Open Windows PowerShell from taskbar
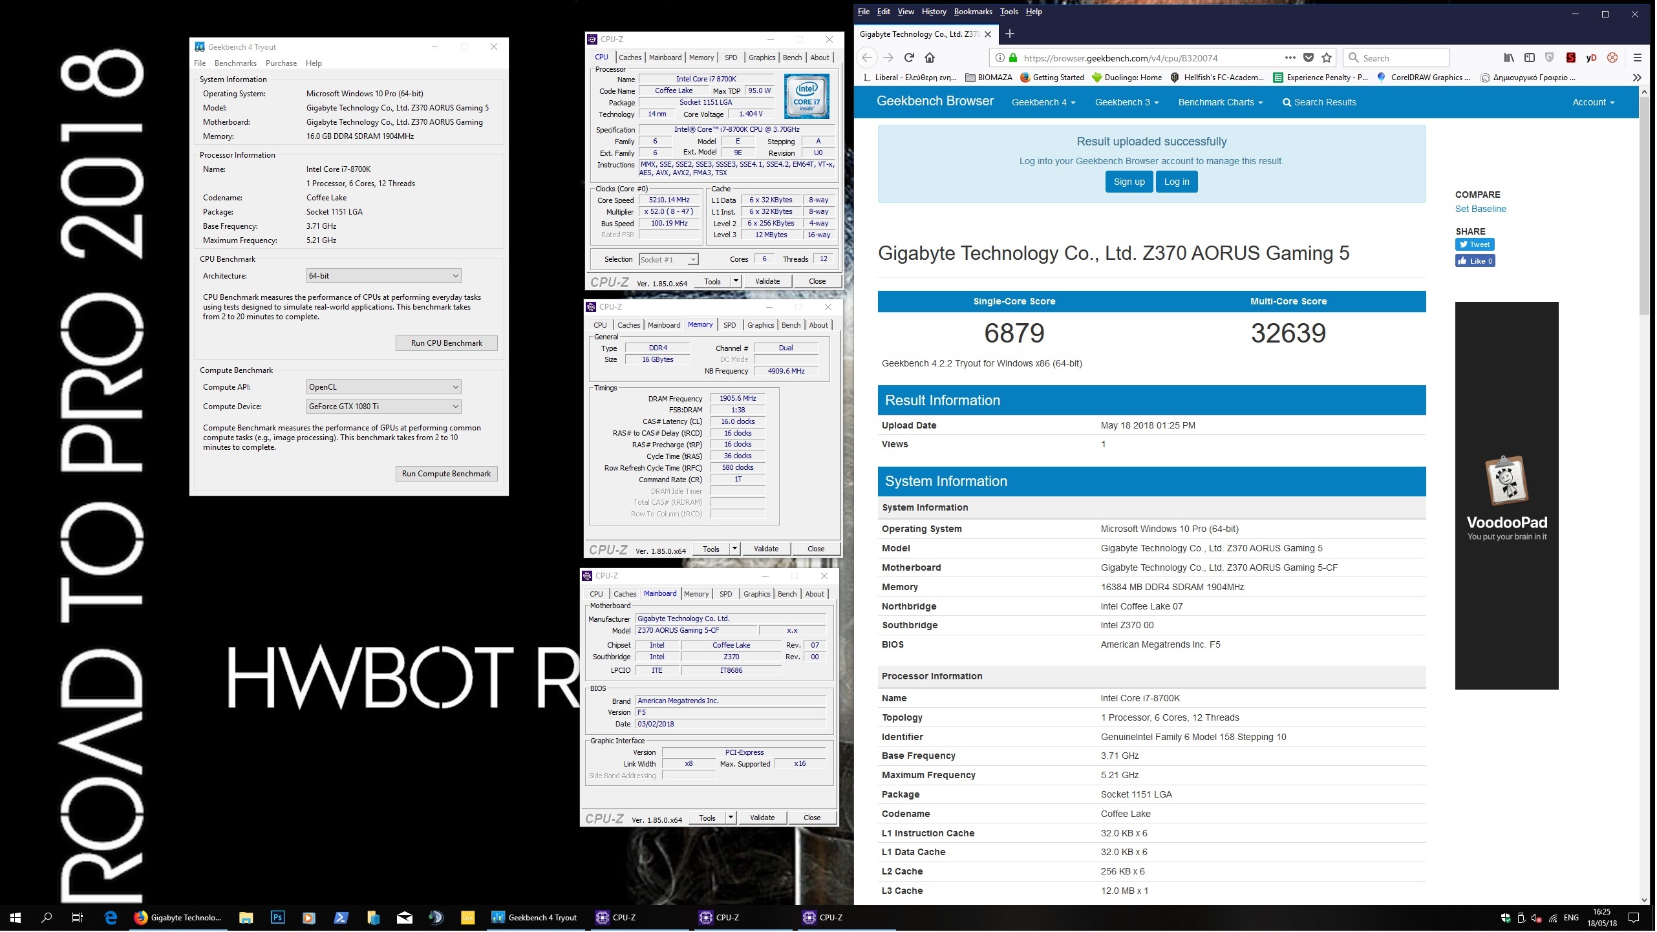The image size is (1657, 932). tap(341, 918)
